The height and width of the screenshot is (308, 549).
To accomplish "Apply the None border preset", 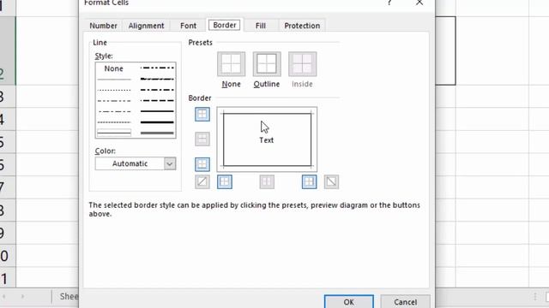I will tap(231, 64).
